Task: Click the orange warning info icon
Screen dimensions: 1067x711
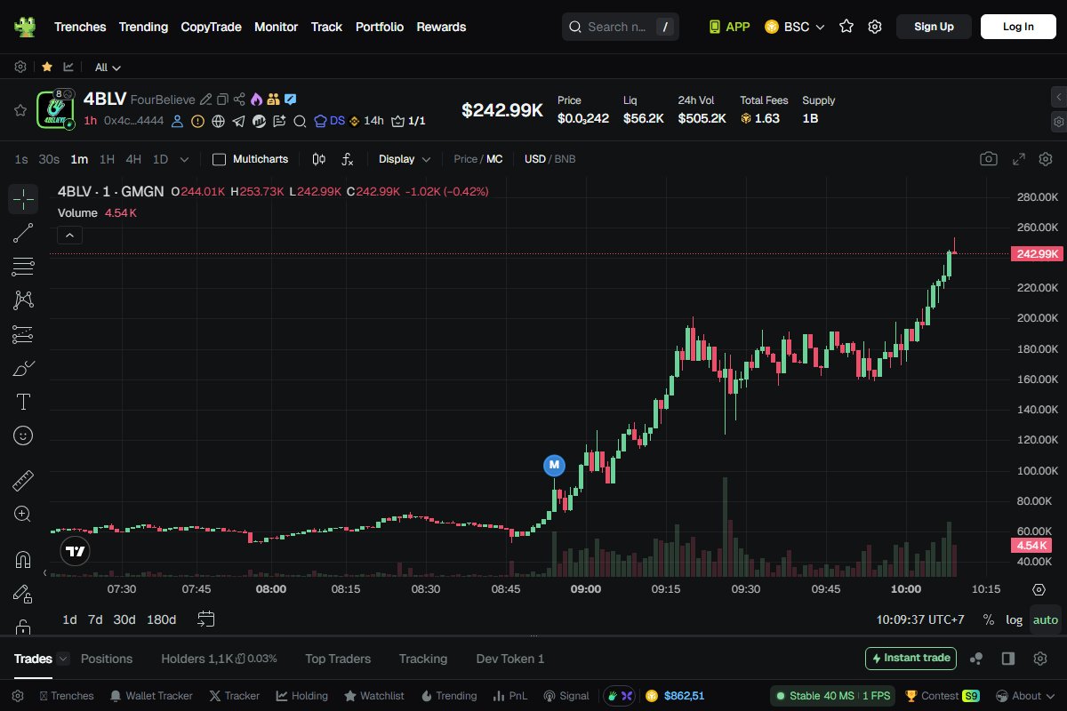Action: tap(197, 121)
